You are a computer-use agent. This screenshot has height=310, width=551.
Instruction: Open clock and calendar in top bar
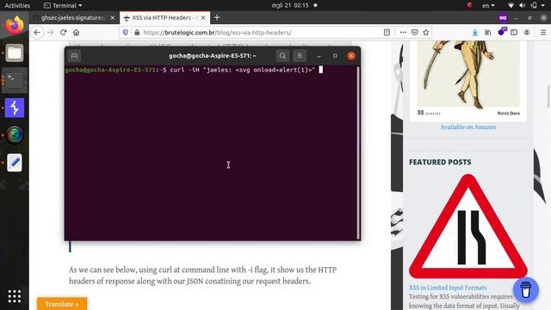coord(290,5)
